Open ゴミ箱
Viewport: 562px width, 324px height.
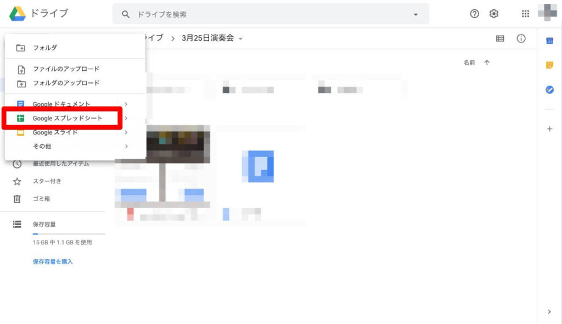pyautogui.click(x=42, y=199)
